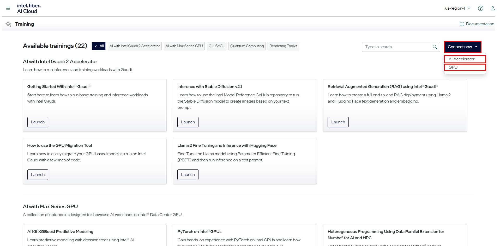Toggle the Connect now dropdown button
This screenshot has width=500, height=246.
click(462, 47)
